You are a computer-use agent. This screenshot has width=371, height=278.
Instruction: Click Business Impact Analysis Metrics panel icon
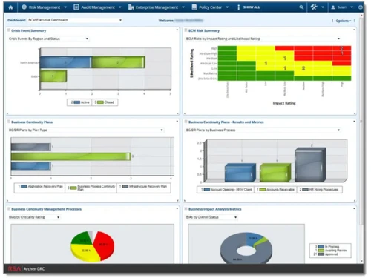186,209
